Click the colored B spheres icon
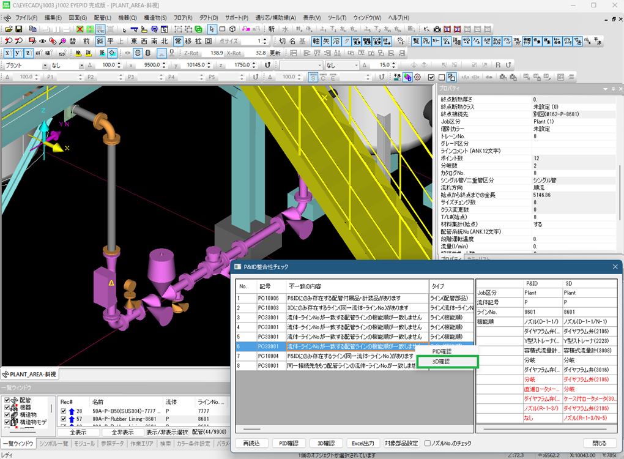Image resolution: width=624 pixels, height=459 pixels. pyautogui.click(x=407, y=77)
